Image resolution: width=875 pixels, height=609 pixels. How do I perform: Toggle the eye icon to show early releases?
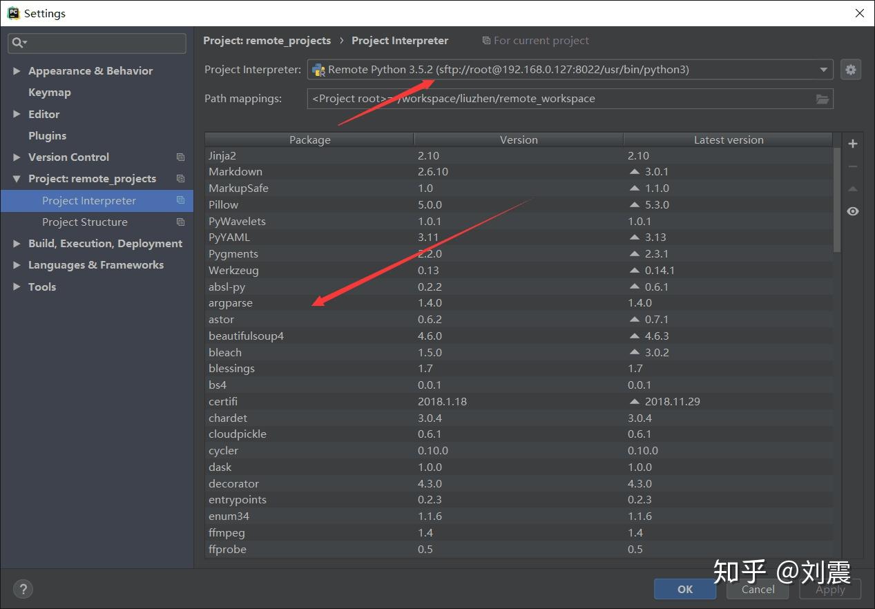click(x=852, y=211)
